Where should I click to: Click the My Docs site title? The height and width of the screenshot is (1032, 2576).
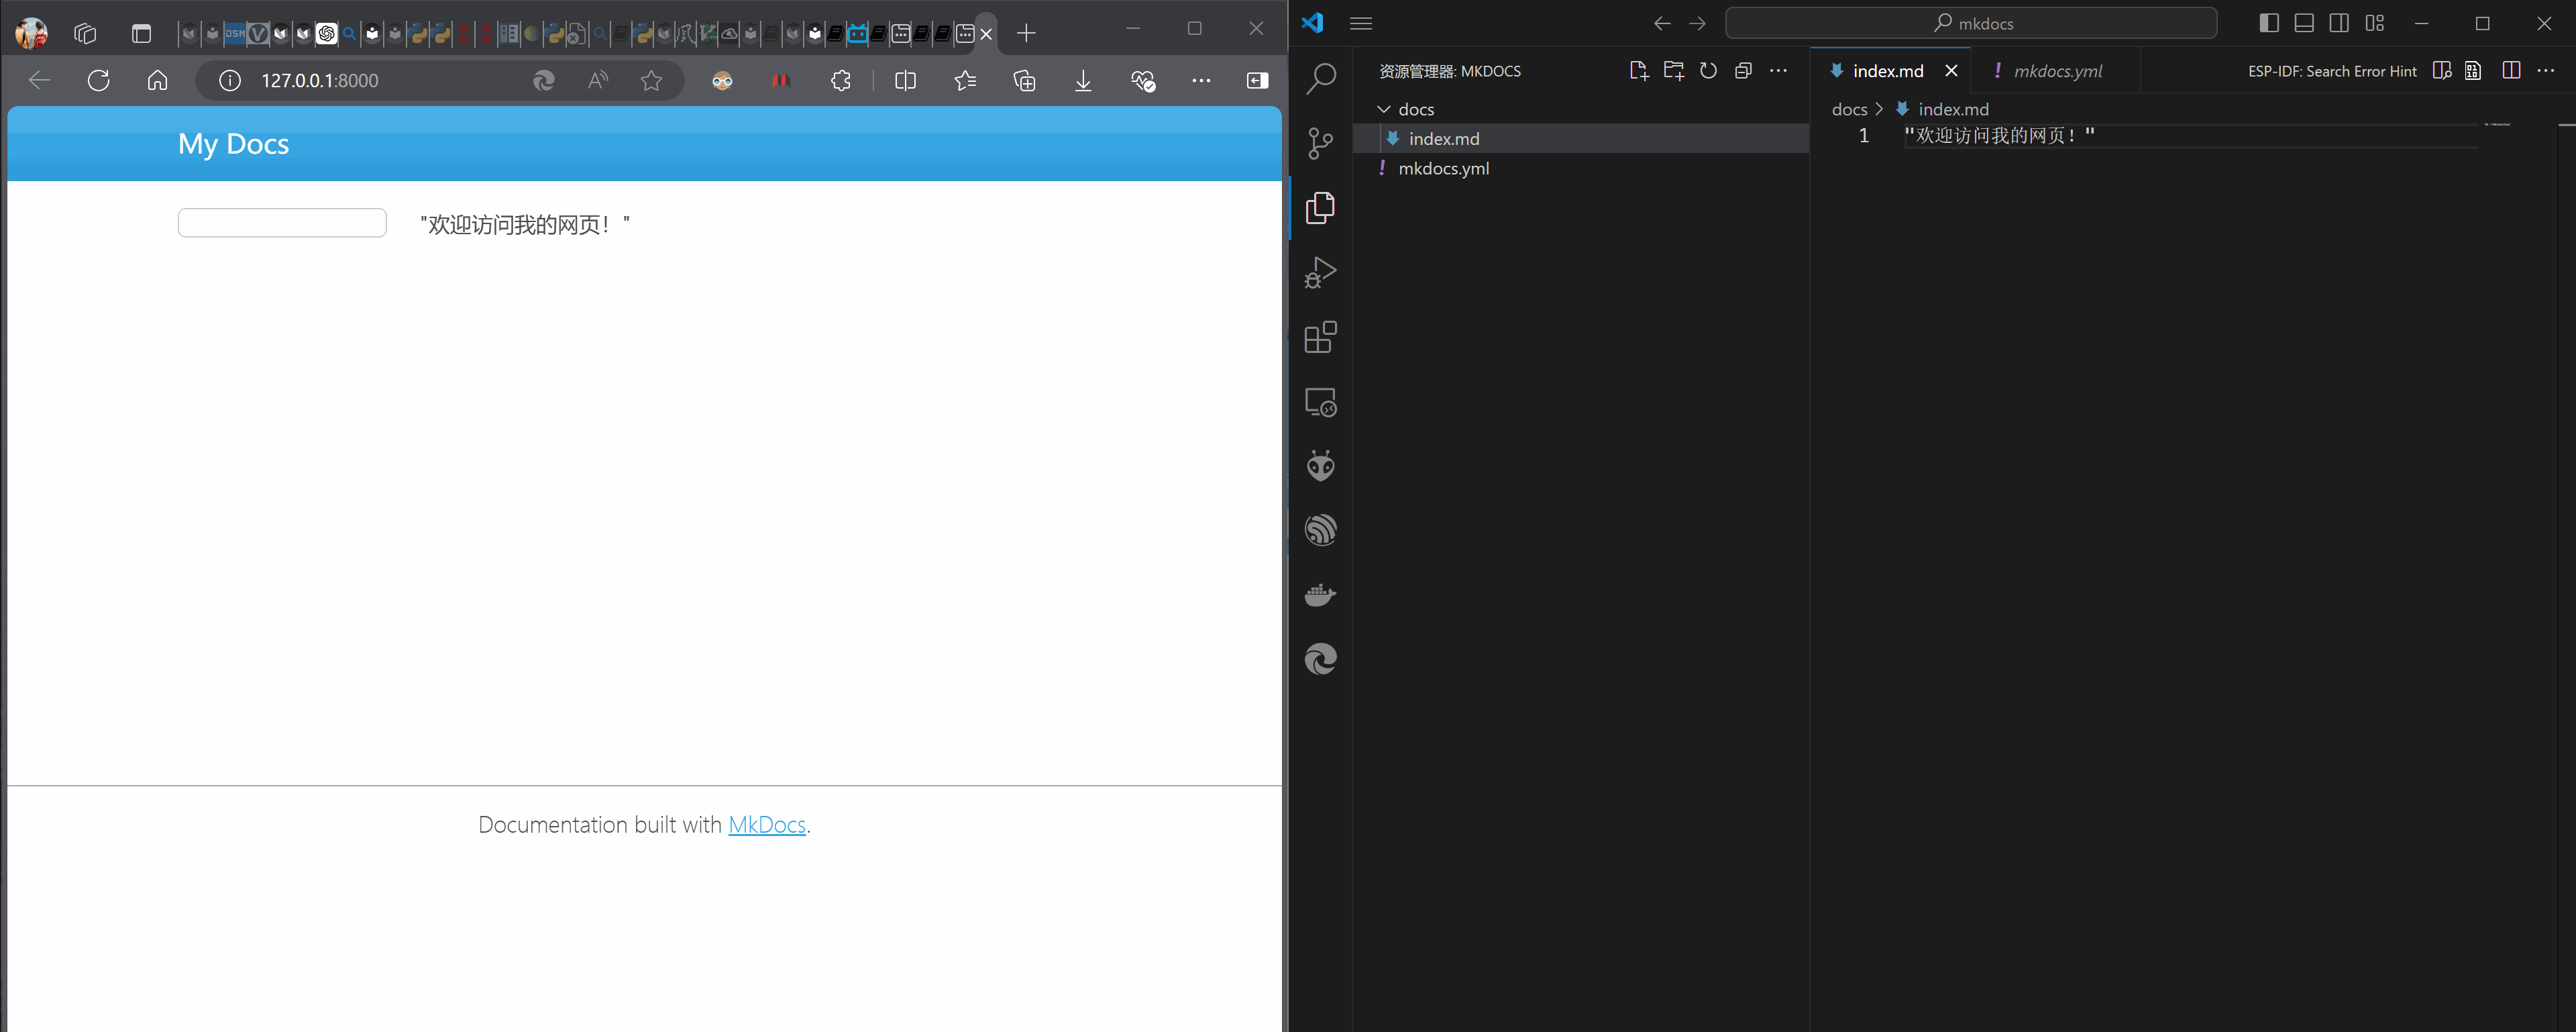point(233,144)
